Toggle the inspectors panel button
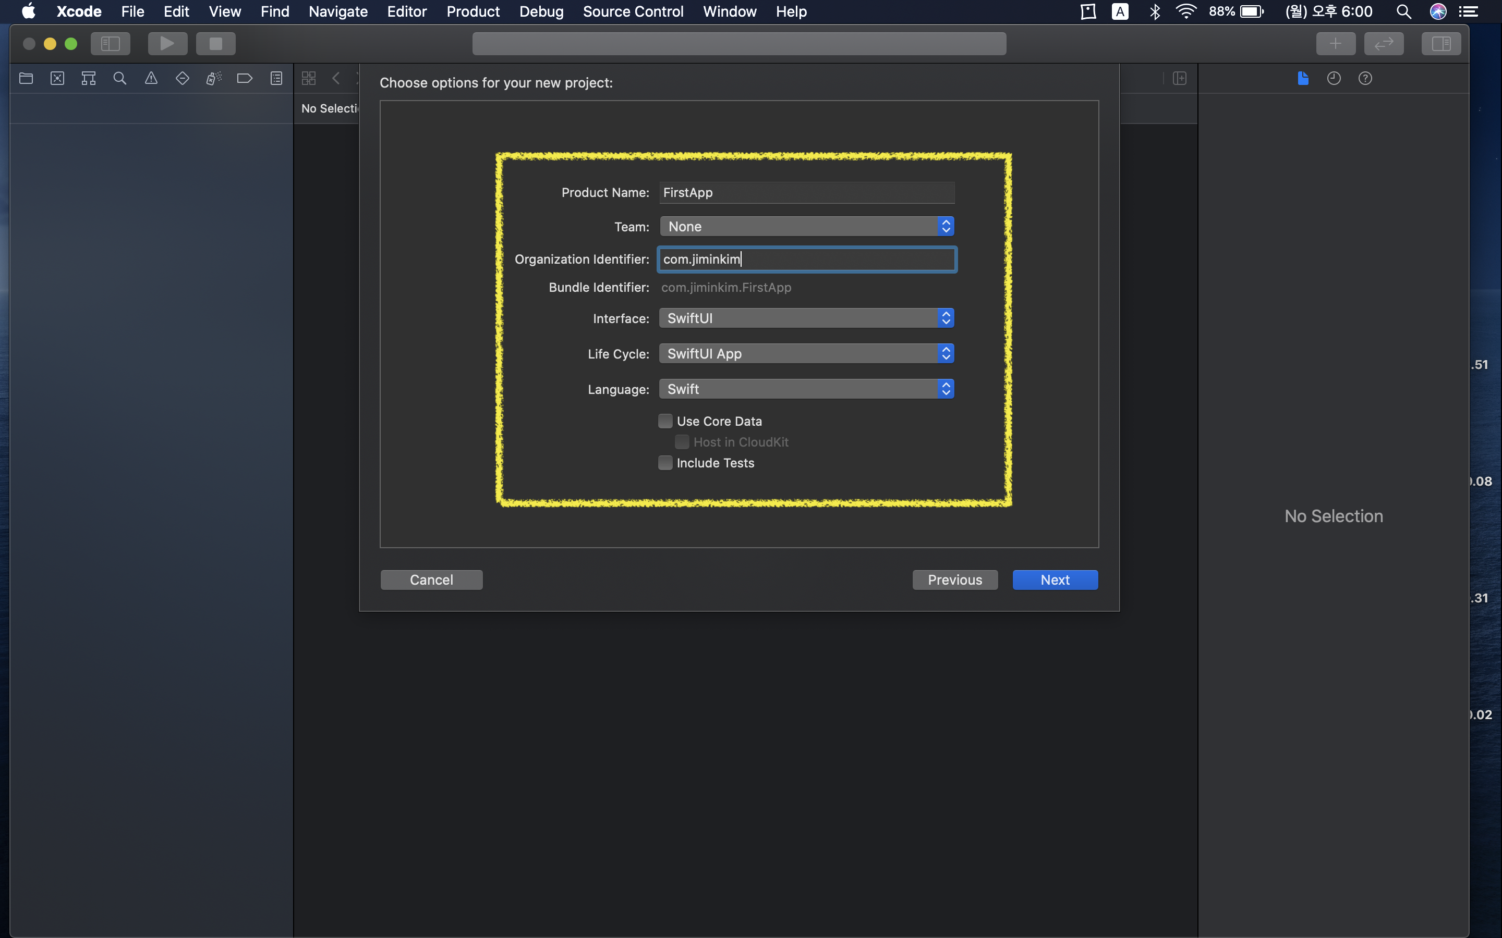1502x938 pixels. pyautogui.click(x=1440, y=43)
